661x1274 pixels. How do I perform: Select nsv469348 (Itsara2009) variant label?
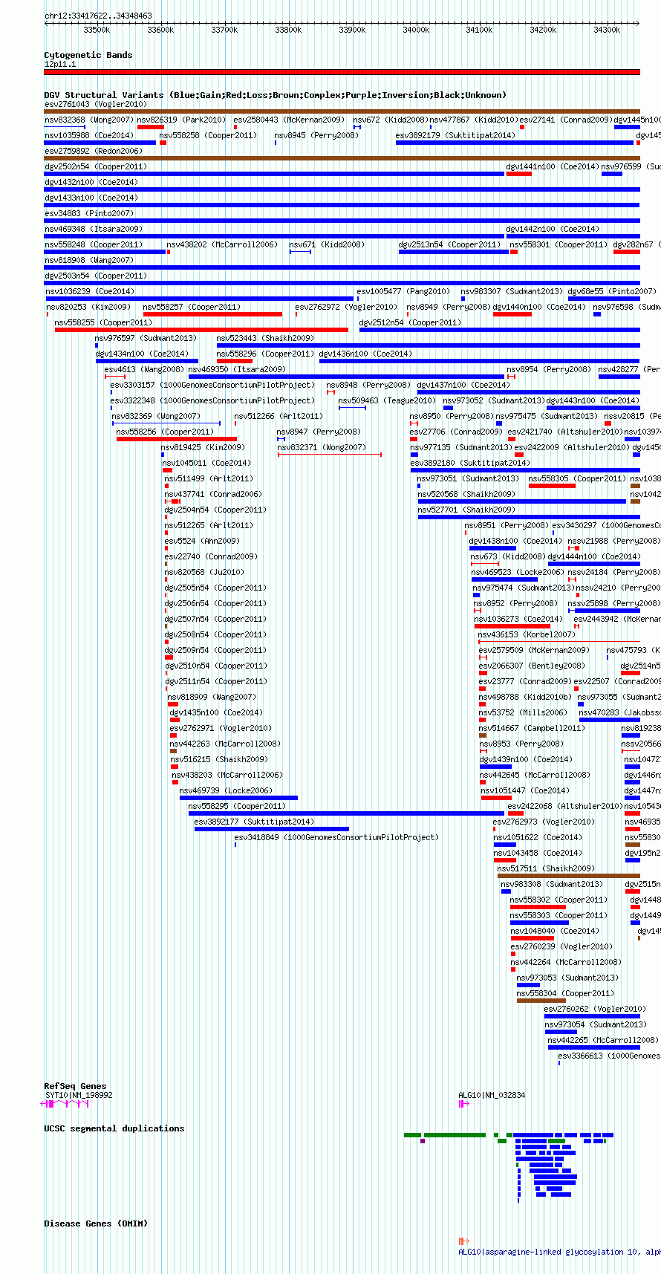click(94, 229)
